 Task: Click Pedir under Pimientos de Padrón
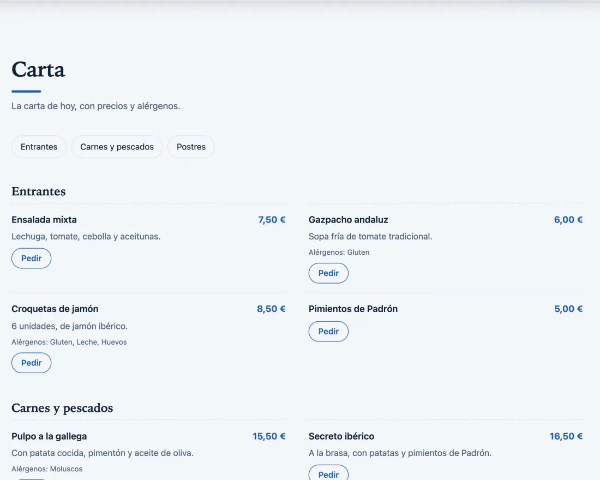[329, 332]
